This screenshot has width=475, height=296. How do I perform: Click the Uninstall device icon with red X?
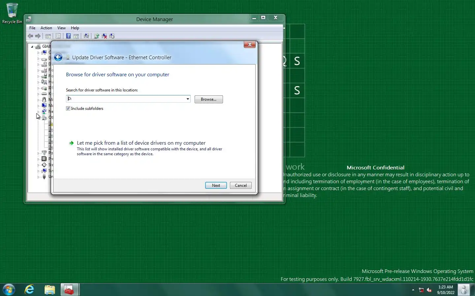click(x=104, y=36)
